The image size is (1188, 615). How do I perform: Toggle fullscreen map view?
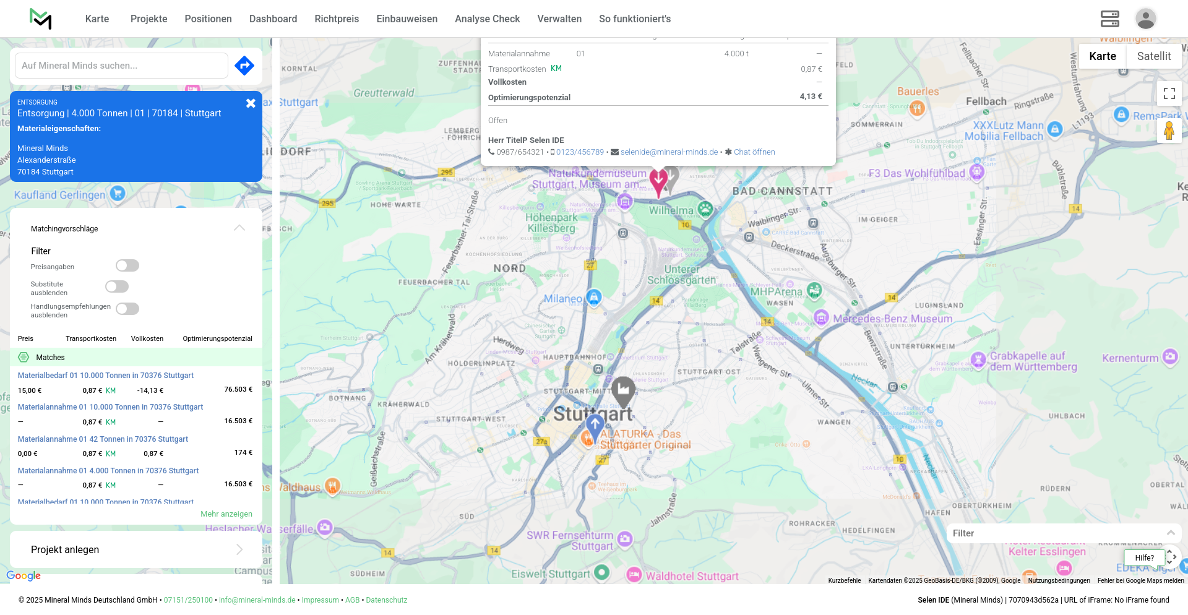(x=1169, y=93)
